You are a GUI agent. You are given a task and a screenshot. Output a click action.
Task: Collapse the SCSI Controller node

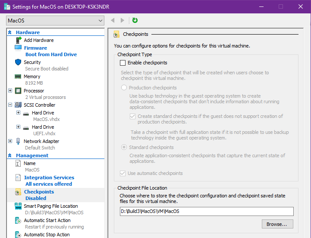point(10,105)
